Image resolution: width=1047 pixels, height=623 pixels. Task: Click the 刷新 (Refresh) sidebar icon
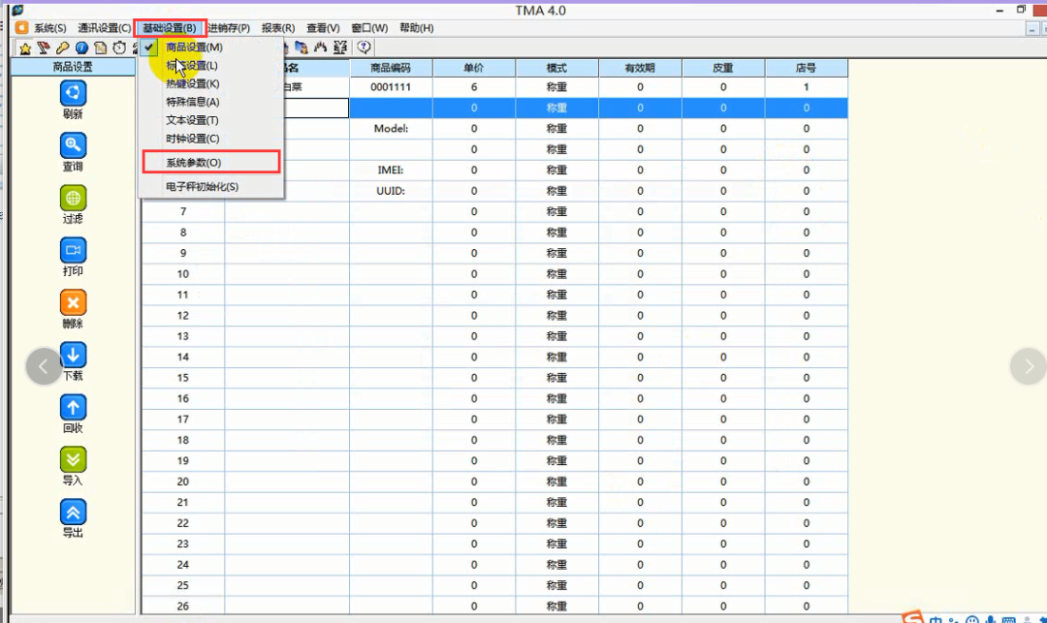coord(74,93)
